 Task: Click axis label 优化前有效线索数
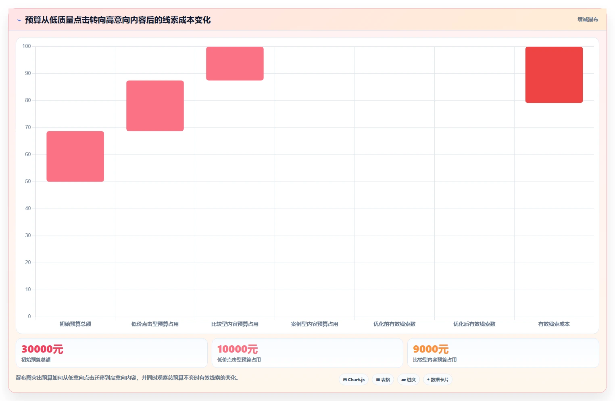point(394,324)
